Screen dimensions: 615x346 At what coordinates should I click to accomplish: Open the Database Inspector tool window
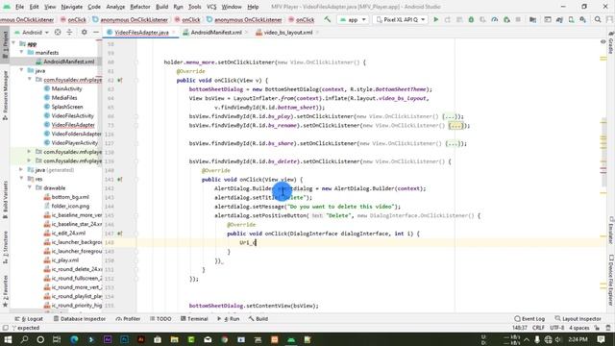point(80,319)
